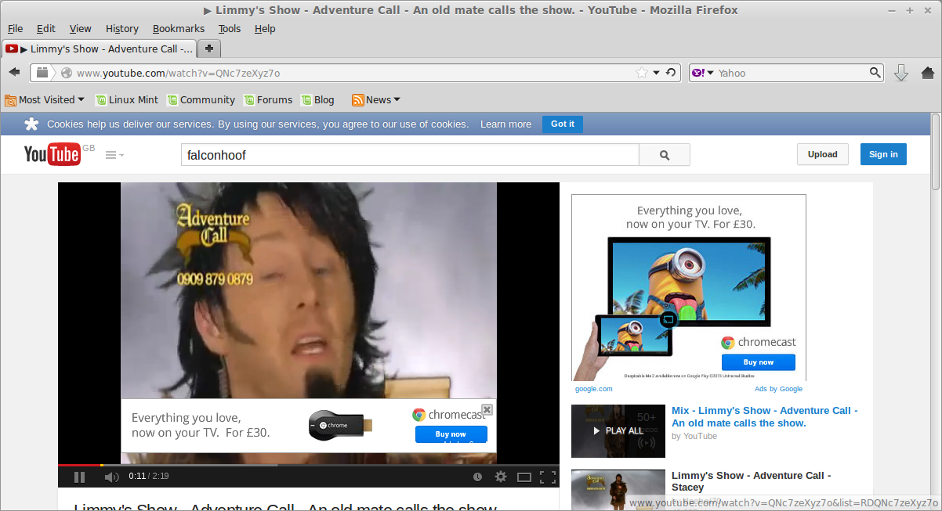Open a new tab with plus button
Image resolution: width=942 pixels, height=511 pixels.
coord(209,49)
